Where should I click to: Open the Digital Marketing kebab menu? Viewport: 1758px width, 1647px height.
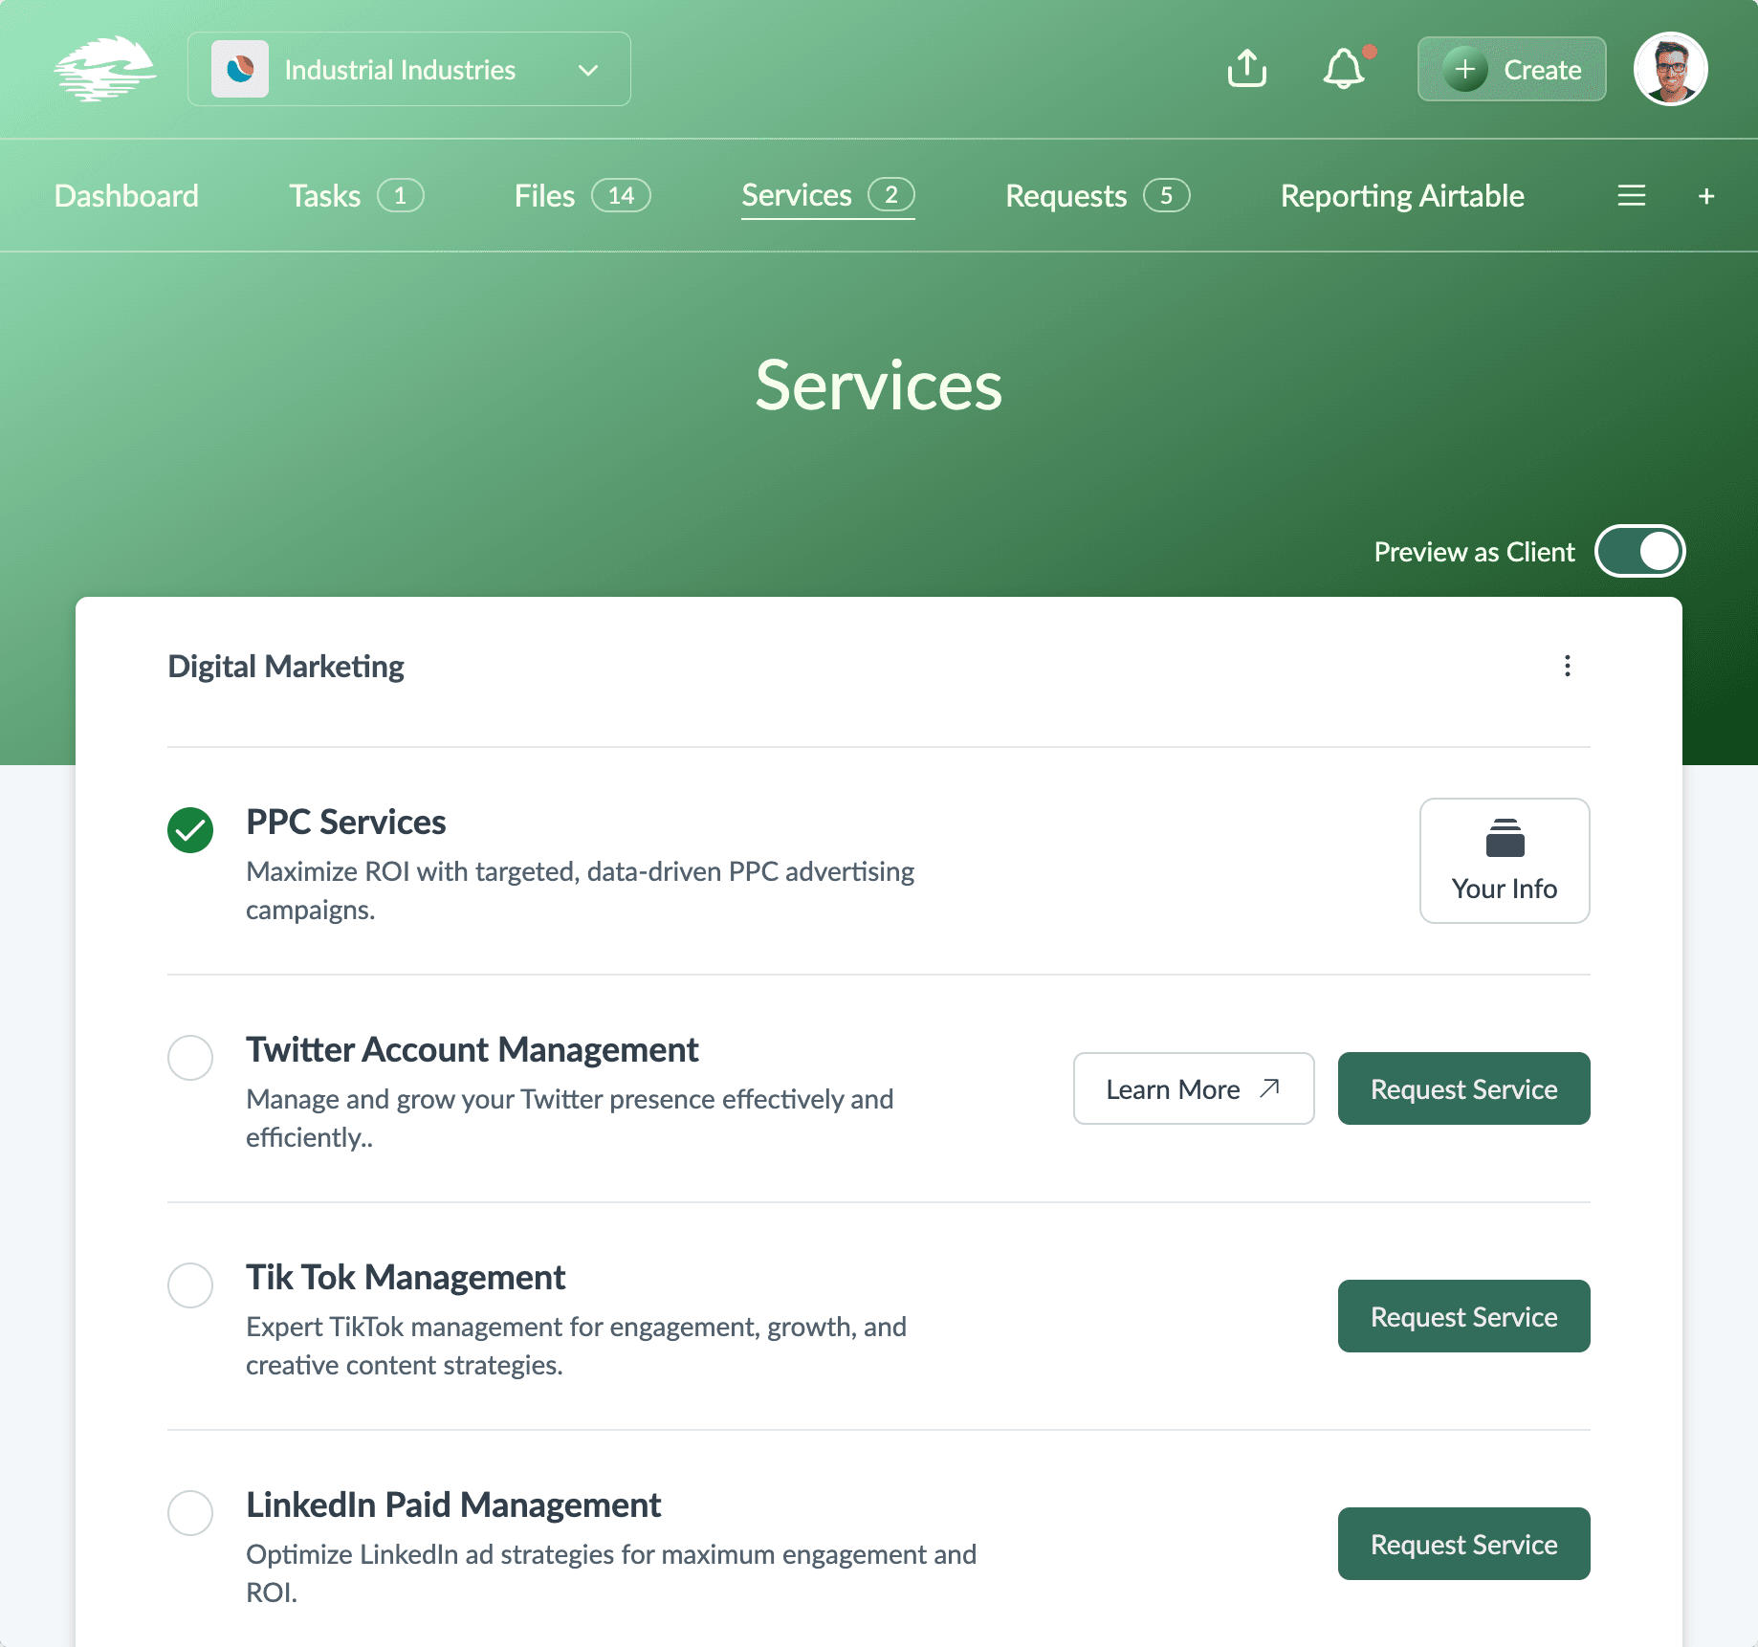[x=1567, y=666]
